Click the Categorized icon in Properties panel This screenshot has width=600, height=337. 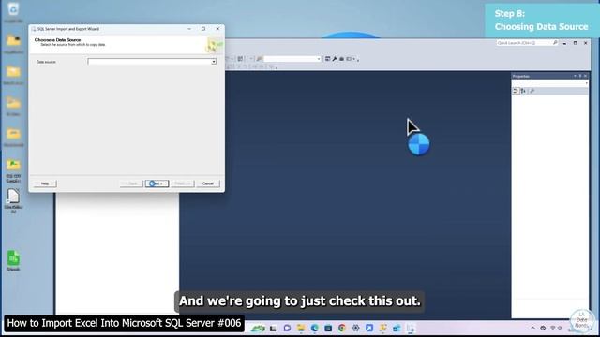pos(516,91)
